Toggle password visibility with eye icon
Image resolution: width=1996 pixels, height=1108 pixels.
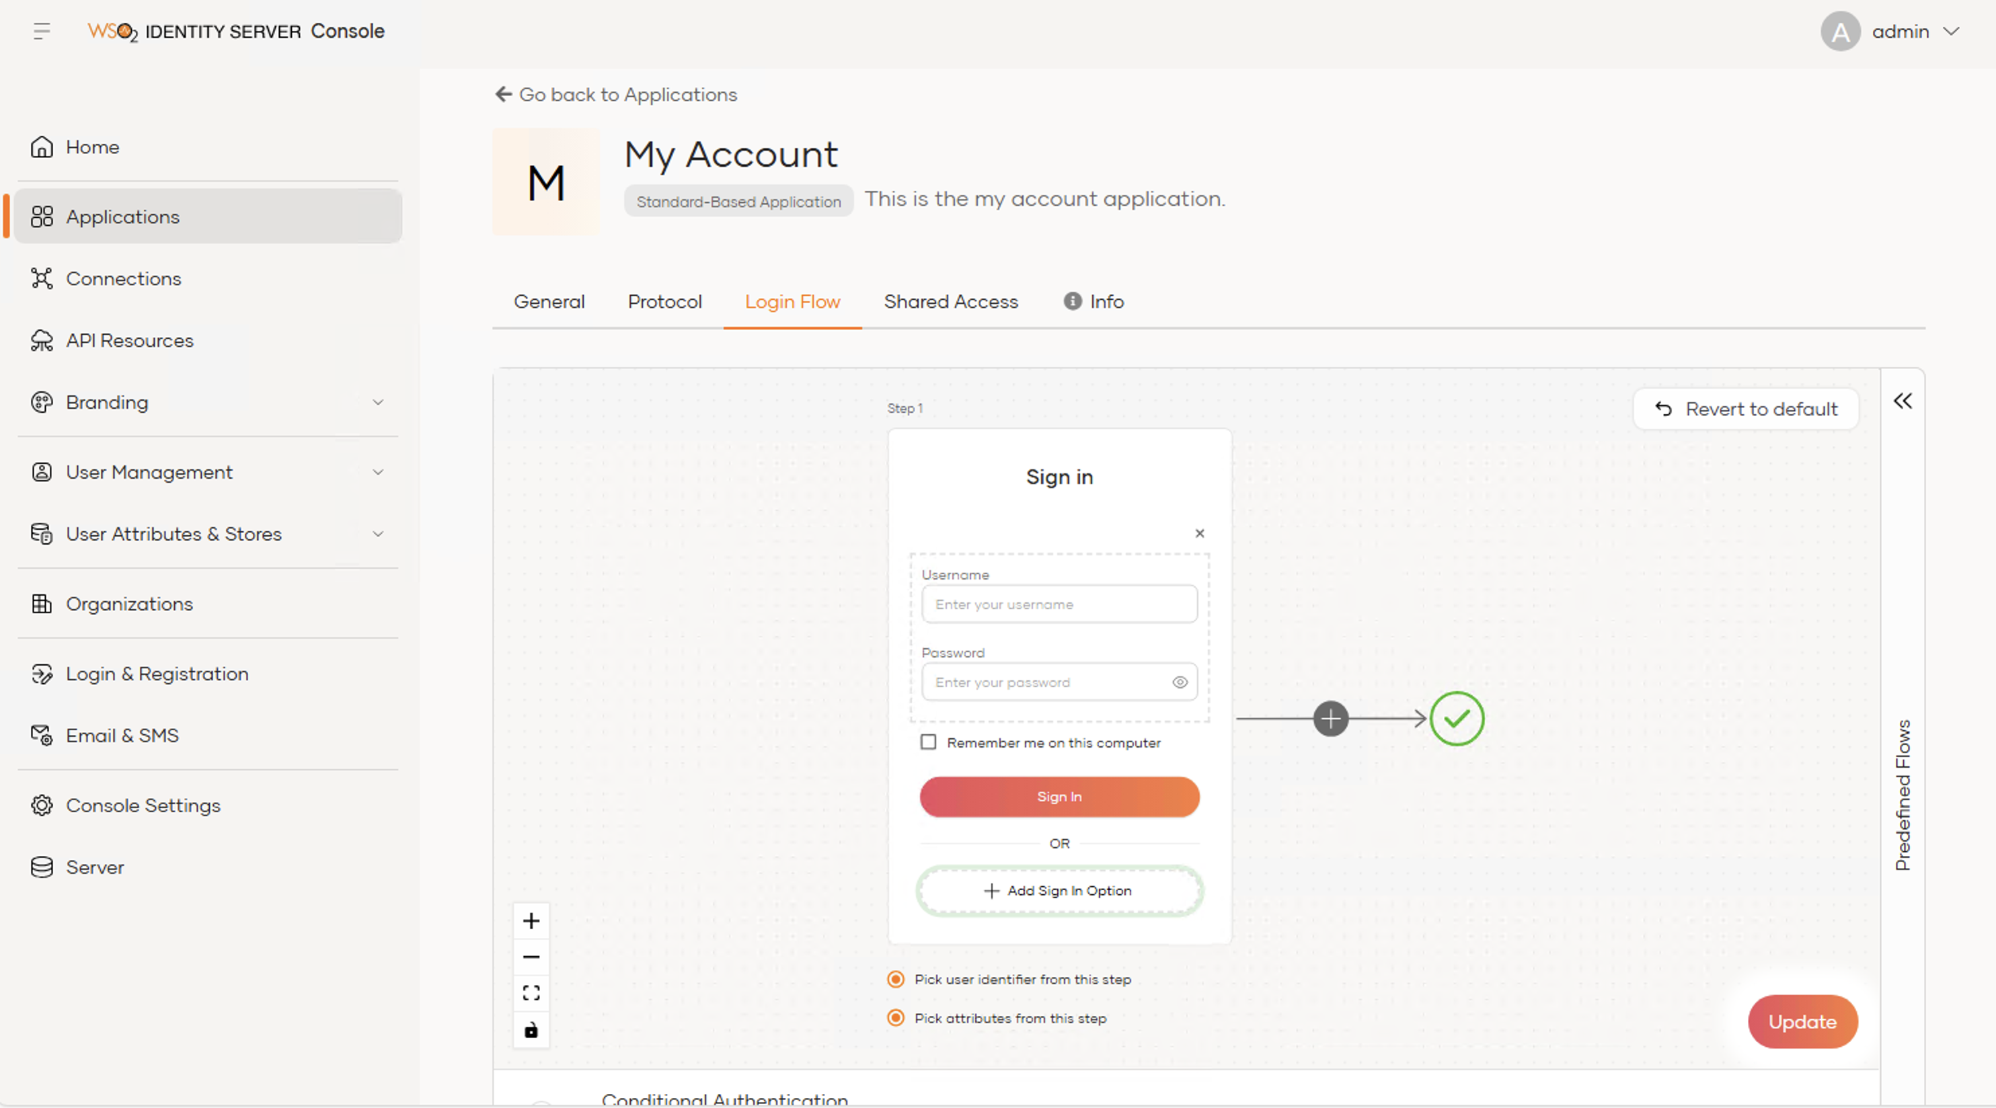[1180, 682]
